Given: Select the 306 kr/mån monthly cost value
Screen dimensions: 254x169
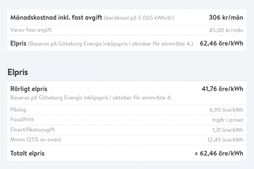Looking at the screenshot, I should pyautogui.click(x=226, y=17).
